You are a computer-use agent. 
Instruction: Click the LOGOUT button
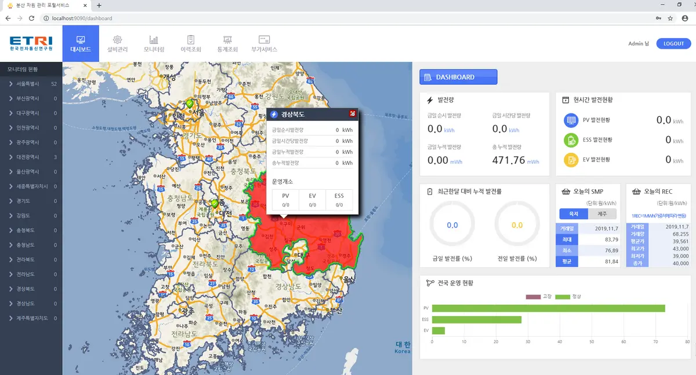[673, 43]
